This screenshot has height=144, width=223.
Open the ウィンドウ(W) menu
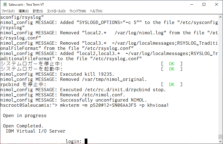point(78,11)
